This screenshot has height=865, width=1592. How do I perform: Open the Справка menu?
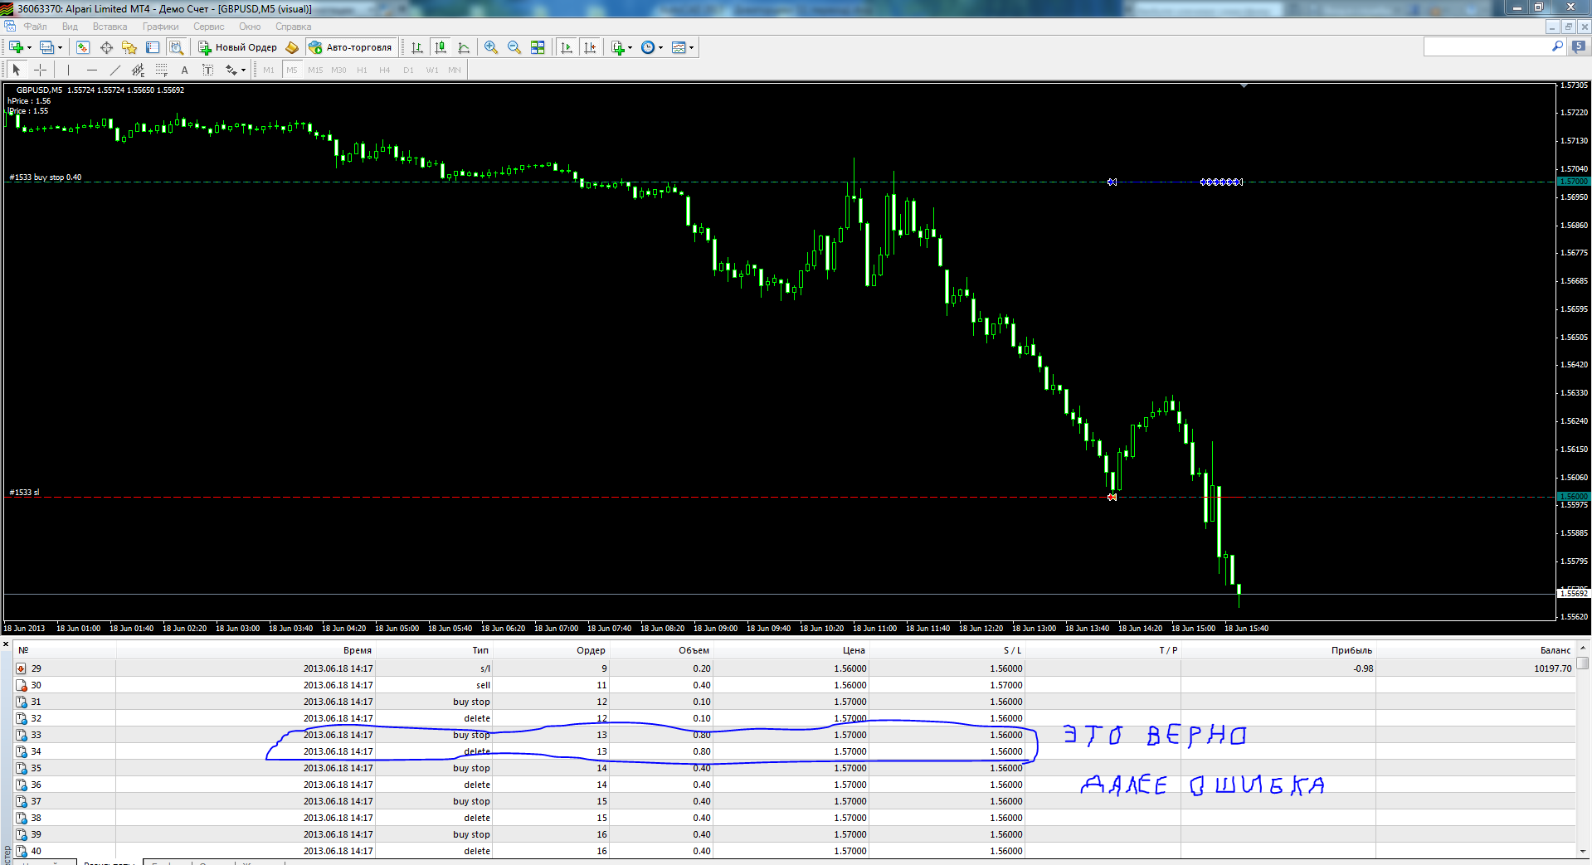[x=294, y=27]
